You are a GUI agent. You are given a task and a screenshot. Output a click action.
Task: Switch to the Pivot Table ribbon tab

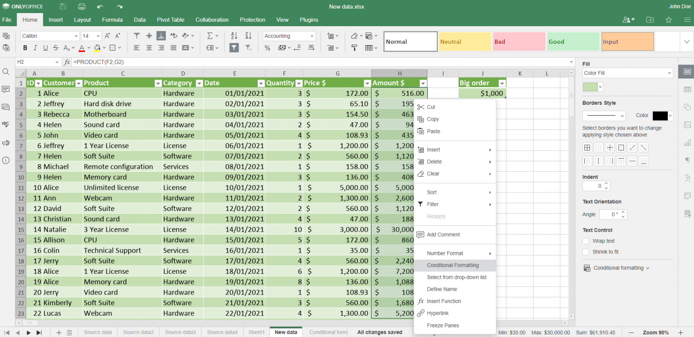pyautogui.click(x=171, y=19)
